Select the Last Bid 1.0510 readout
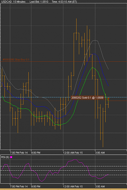 pos(39,2)
